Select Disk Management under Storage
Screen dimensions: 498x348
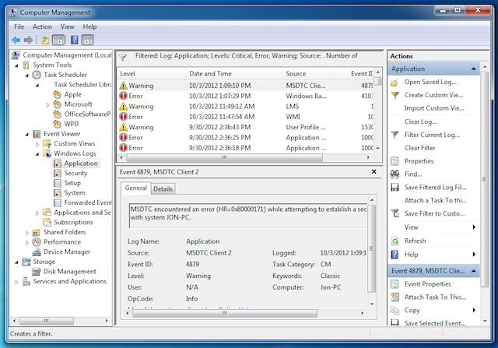coord(69,272)
